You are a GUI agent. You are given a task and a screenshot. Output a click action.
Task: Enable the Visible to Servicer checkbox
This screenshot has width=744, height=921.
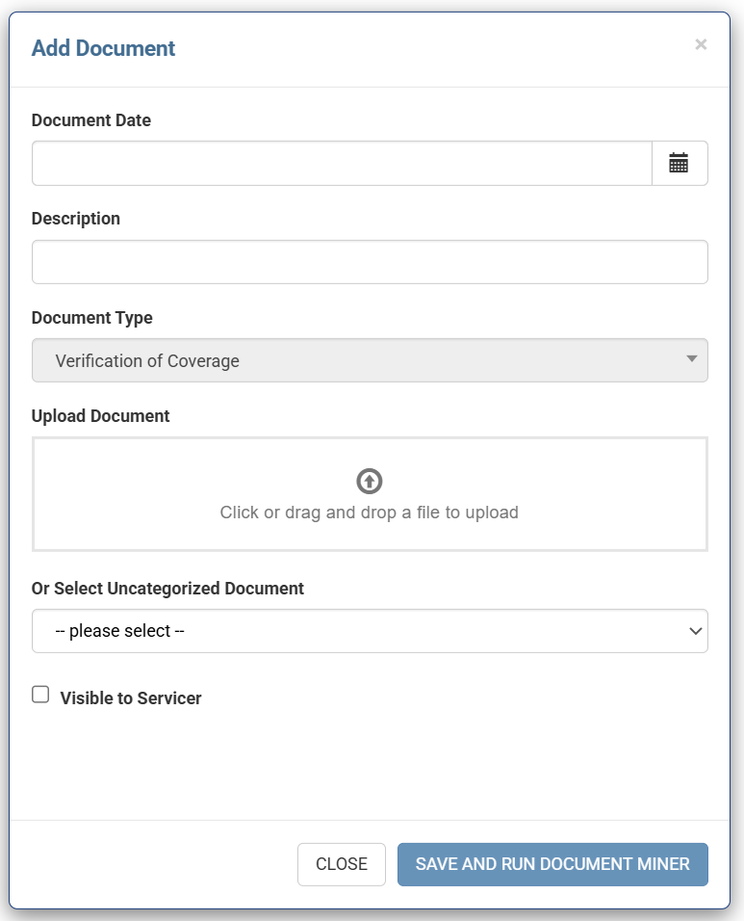point(40,695)
